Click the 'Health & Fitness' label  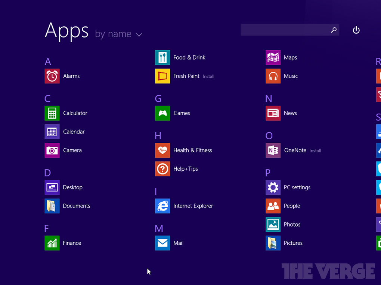tap(193, 150)
